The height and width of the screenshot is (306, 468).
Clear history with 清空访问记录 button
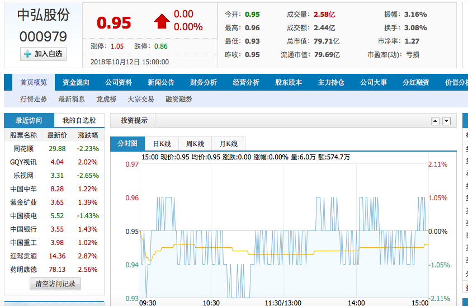tap(55, 284)
